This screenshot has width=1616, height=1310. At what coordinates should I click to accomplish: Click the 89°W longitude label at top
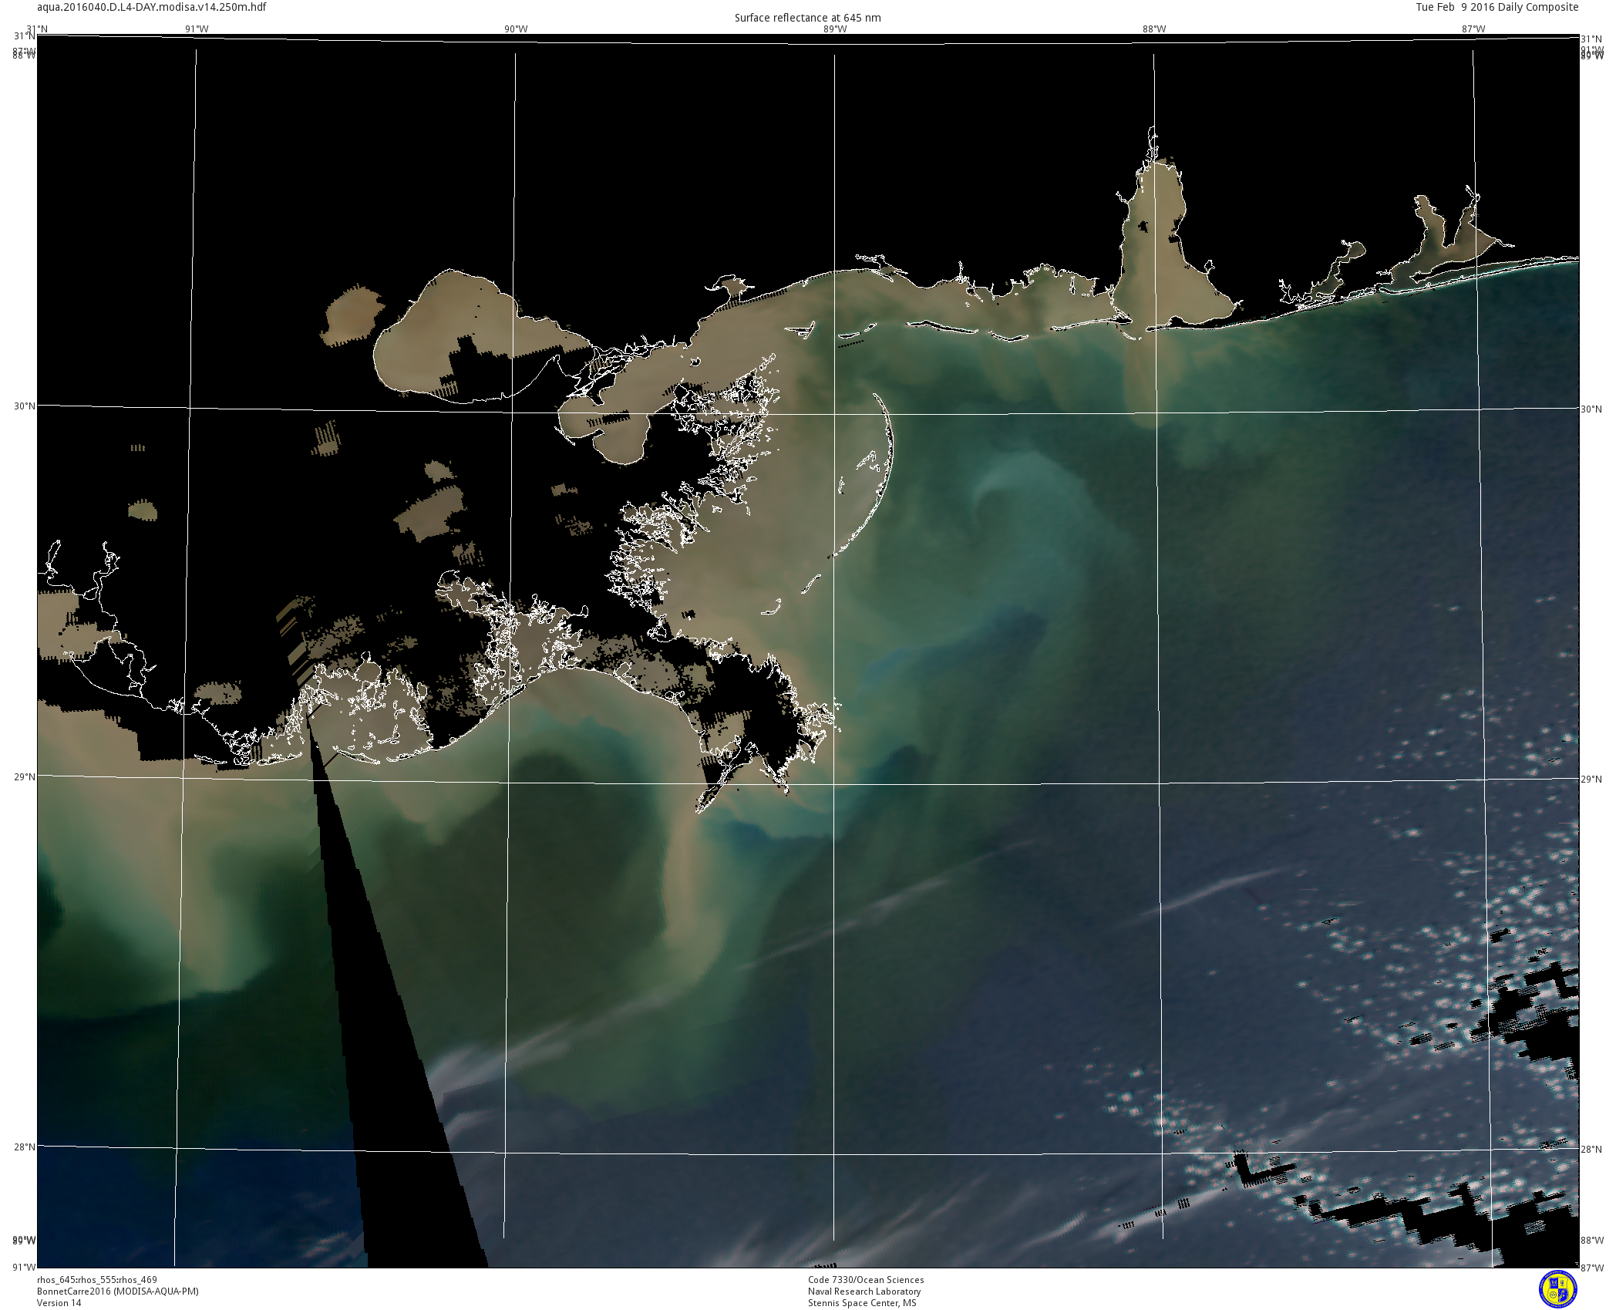tap(834, 29)
